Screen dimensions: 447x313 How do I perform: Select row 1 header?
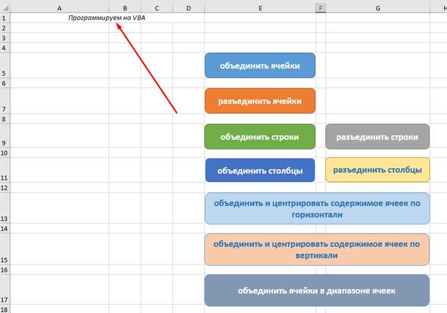click(5, 18)
